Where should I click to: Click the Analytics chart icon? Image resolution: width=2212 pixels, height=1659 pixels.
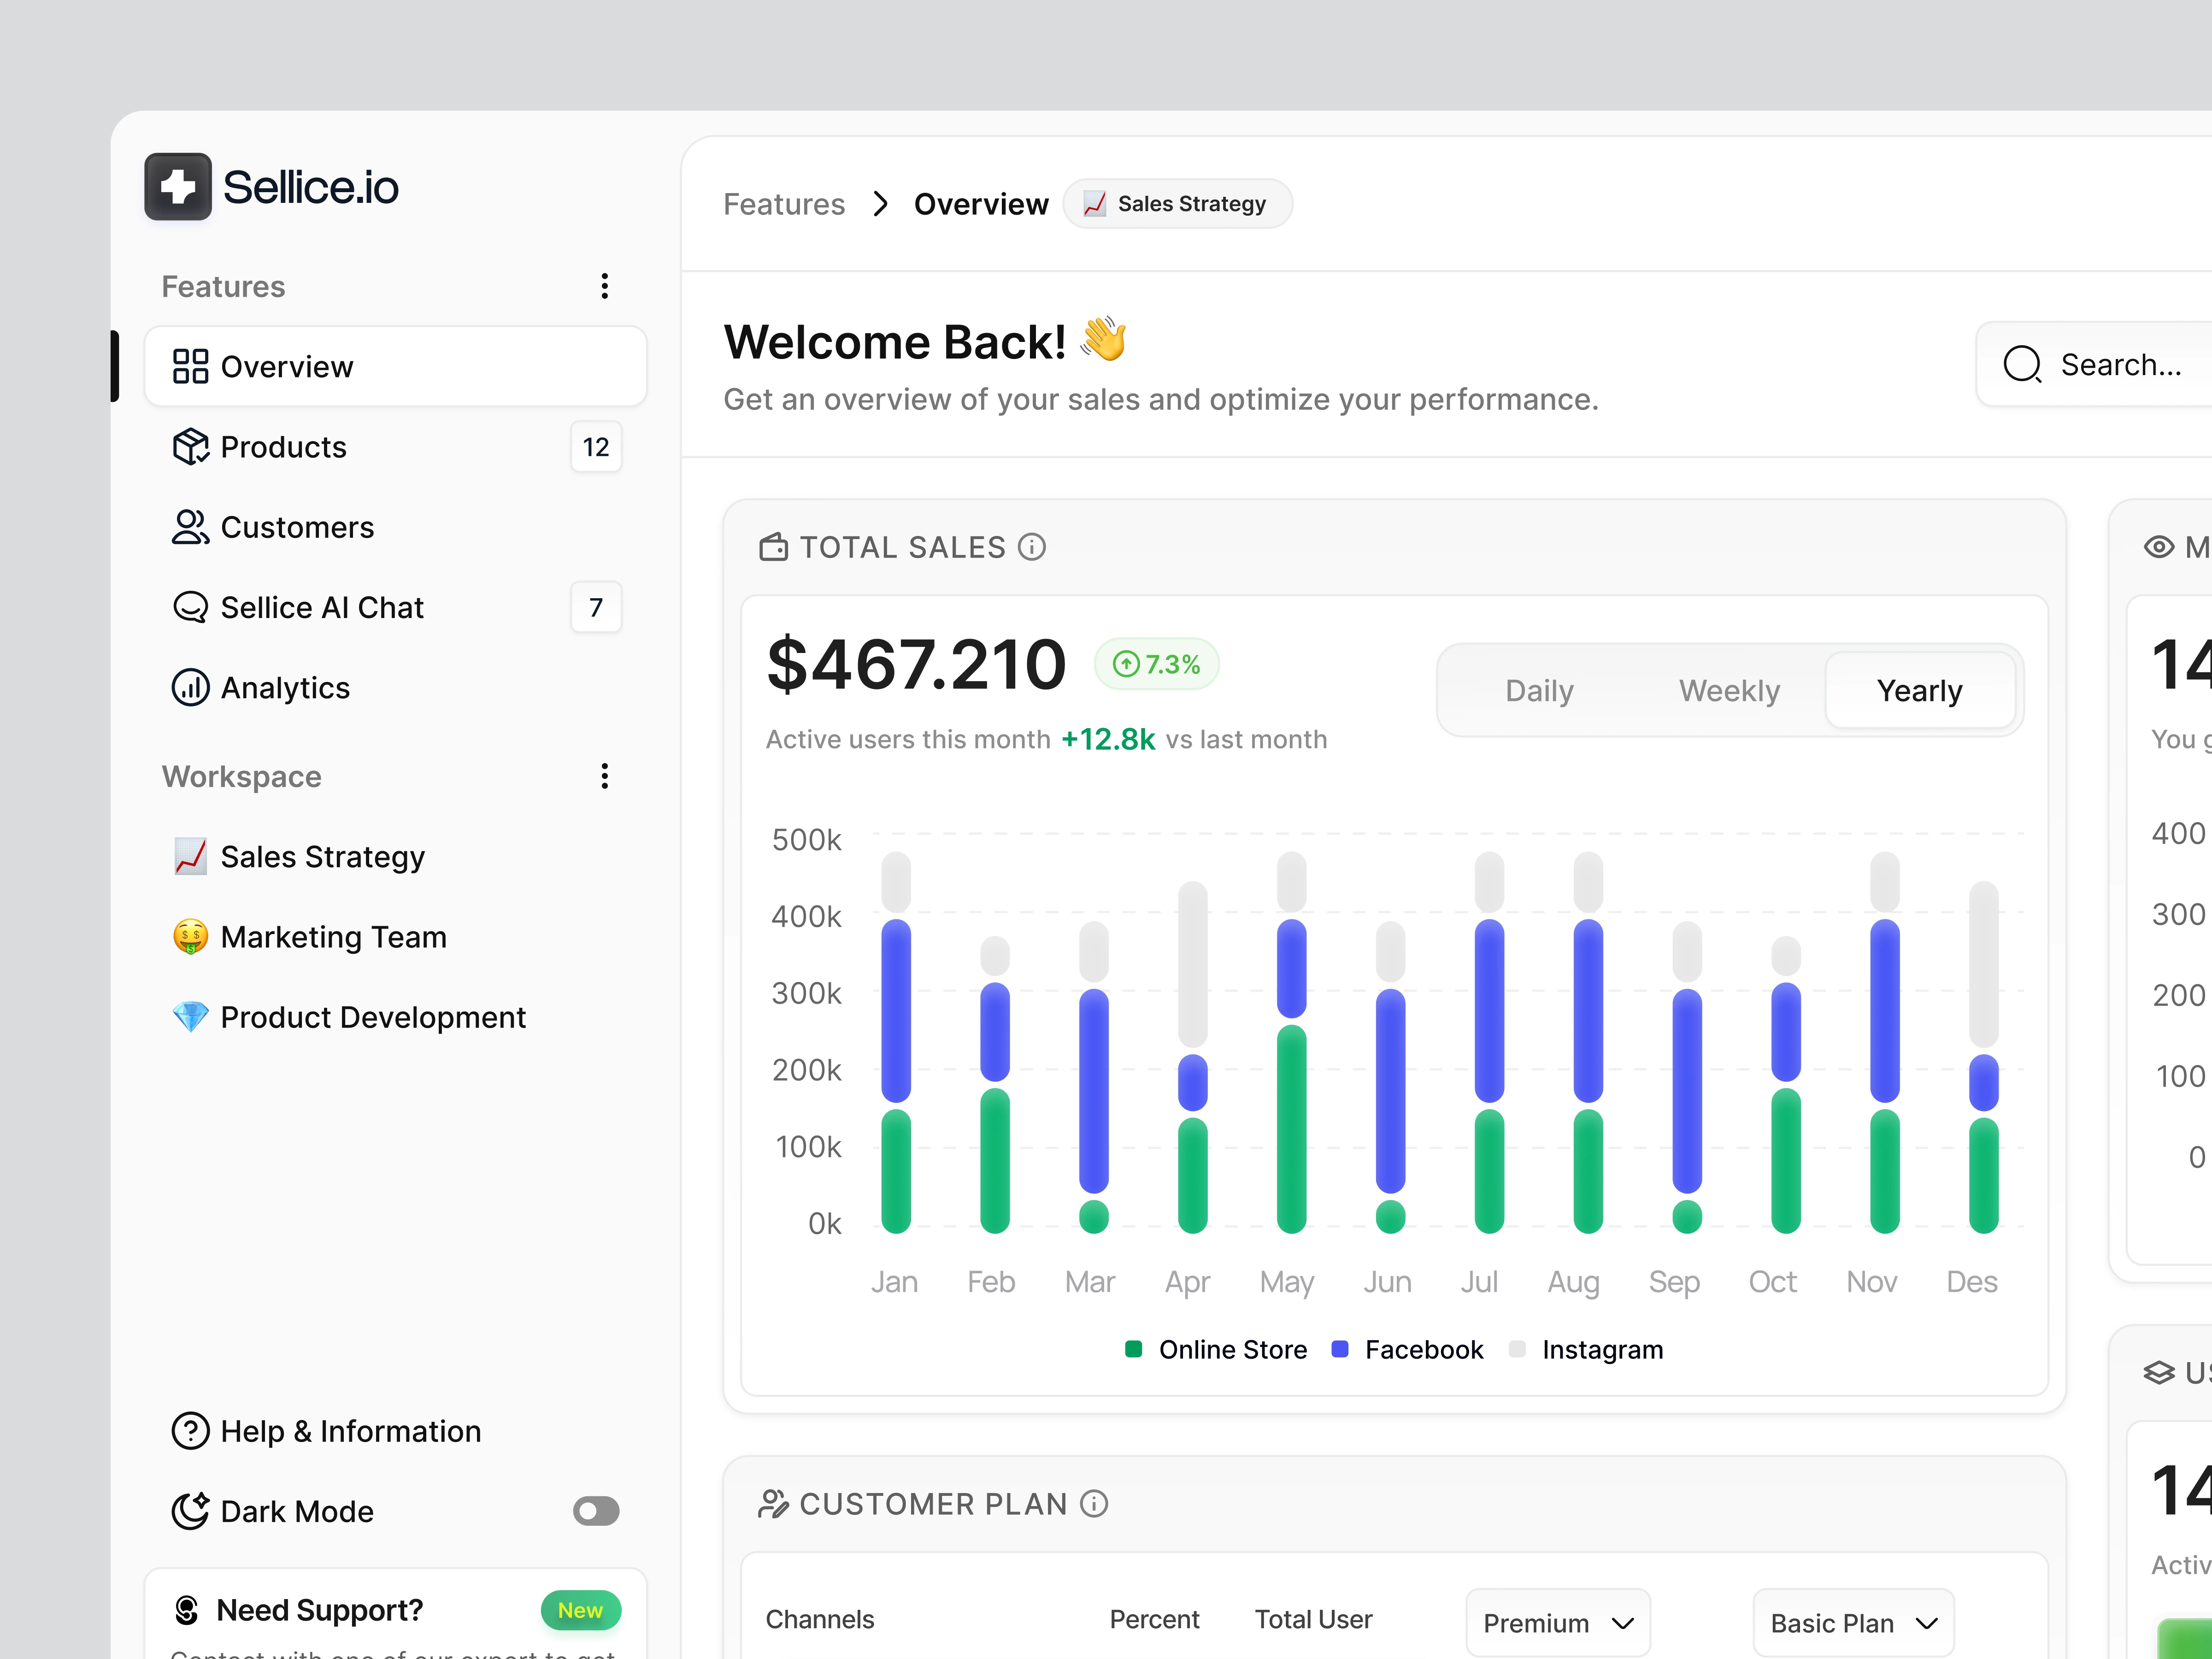tap(190, 688)
